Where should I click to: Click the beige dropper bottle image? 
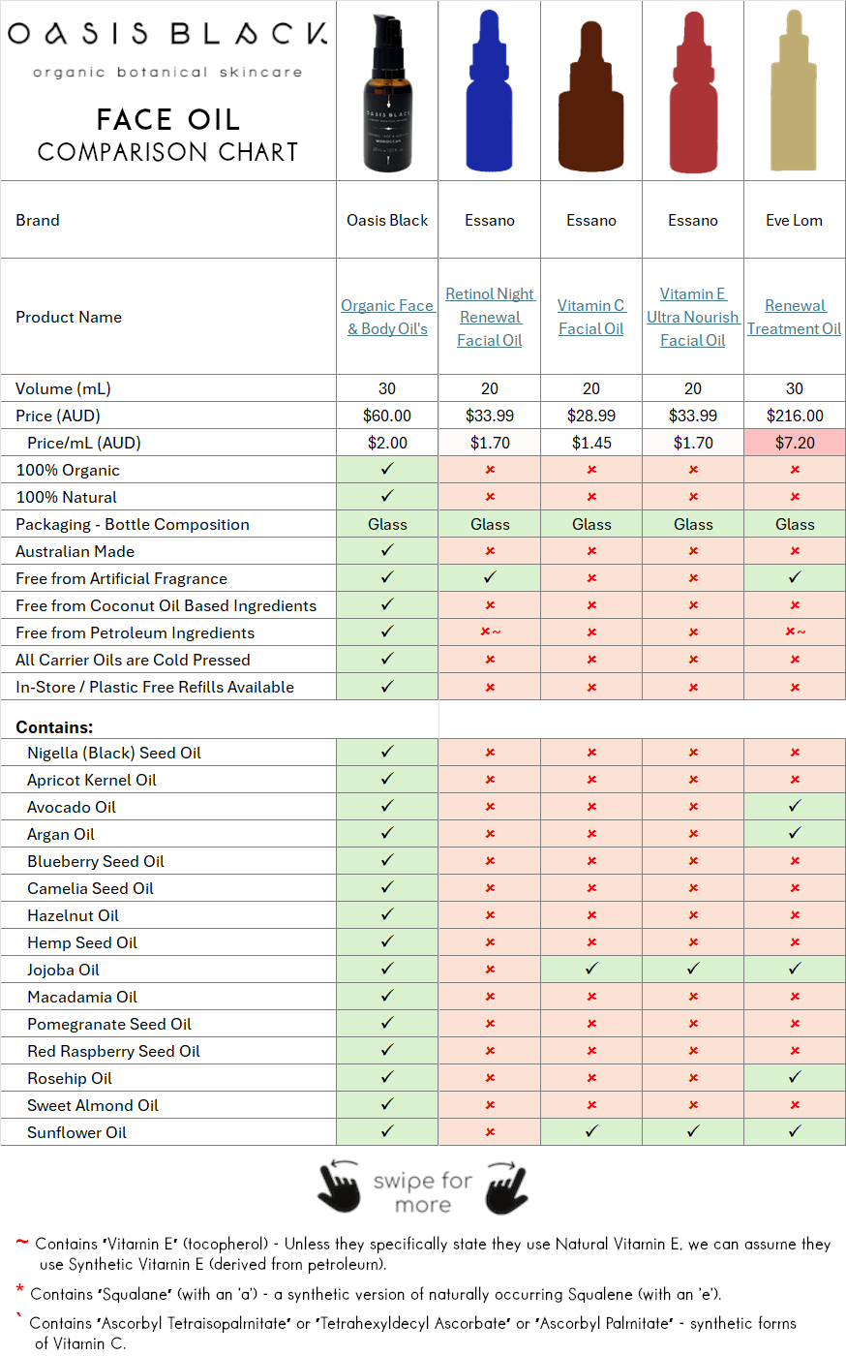(795, 91)
